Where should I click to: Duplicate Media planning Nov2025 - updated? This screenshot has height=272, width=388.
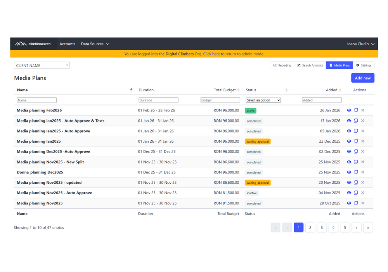pos(356,182)
